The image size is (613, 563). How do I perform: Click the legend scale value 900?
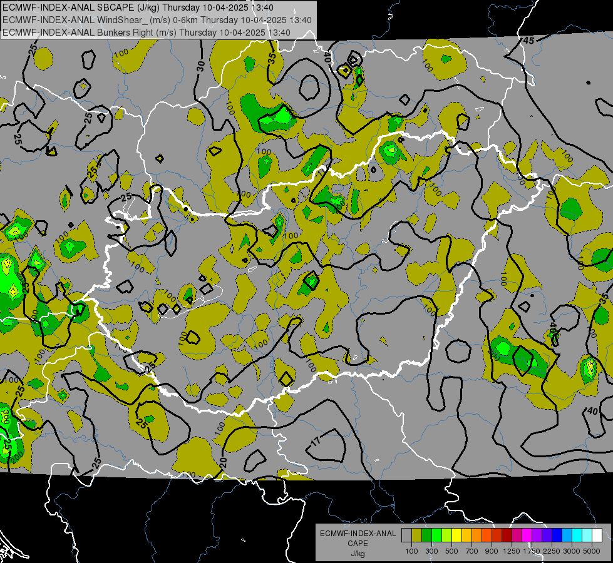coord(492,552)
